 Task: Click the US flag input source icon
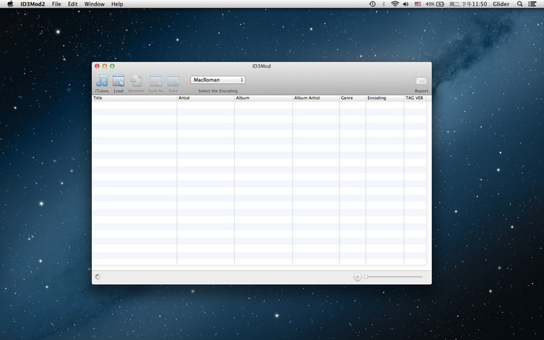418,4
